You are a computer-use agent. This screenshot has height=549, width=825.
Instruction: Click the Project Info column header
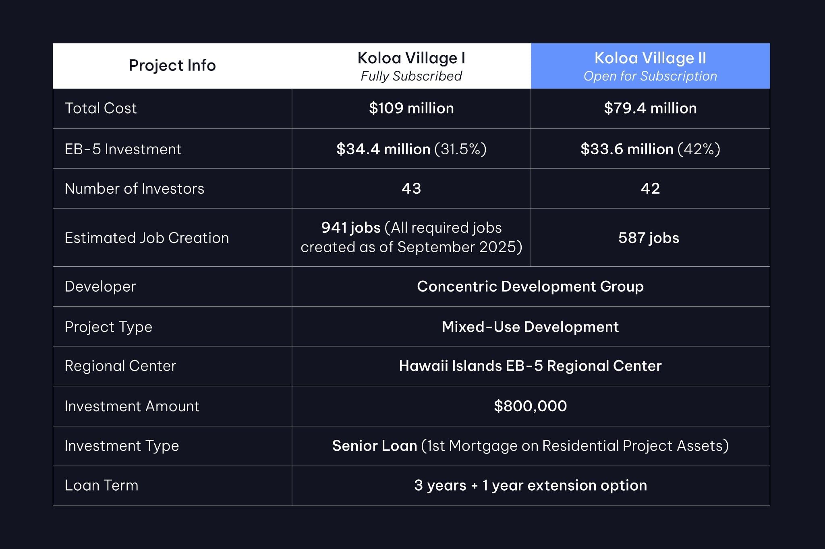pyautogui.click(x=172, y=66)
